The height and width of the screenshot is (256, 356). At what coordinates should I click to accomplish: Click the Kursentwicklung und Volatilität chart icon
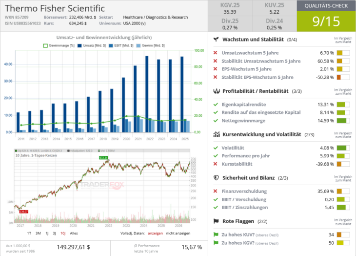tap(217, 134)
